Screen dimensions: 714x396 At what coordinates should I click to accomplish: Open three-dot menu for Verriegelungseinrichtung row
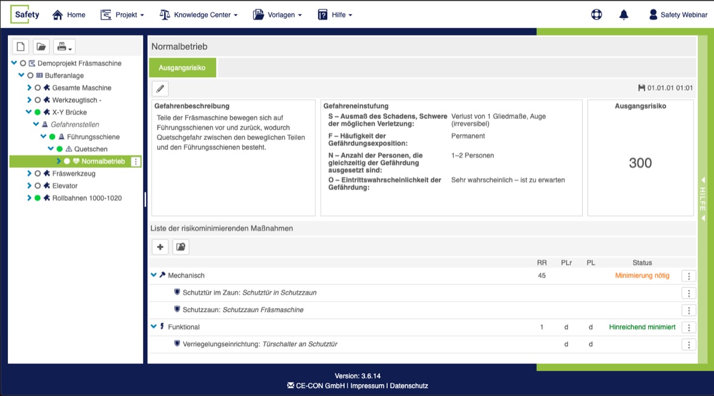coord(689,344)
